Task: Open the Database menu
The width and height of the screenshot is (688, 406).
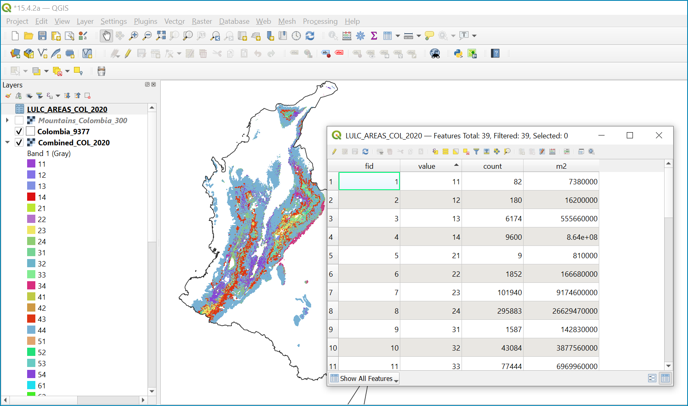Action: [x=234, y=21]
